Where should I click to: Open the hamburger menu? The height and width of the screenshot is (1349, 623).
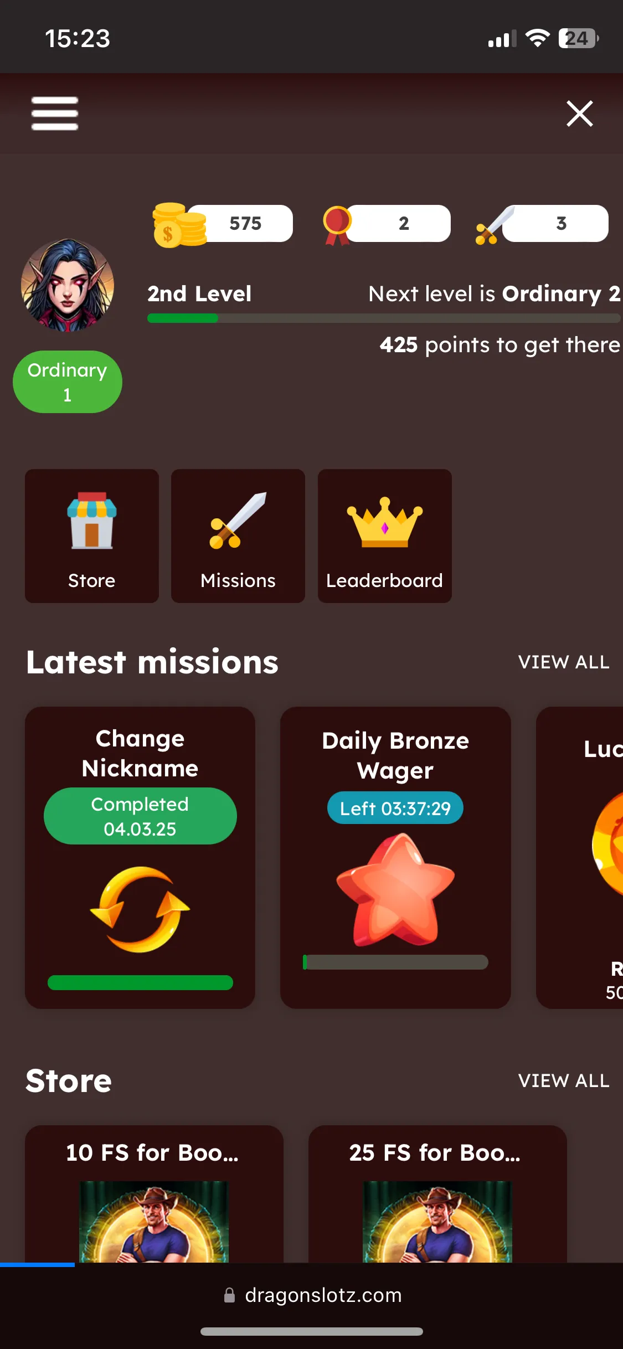tap(54, 114)
